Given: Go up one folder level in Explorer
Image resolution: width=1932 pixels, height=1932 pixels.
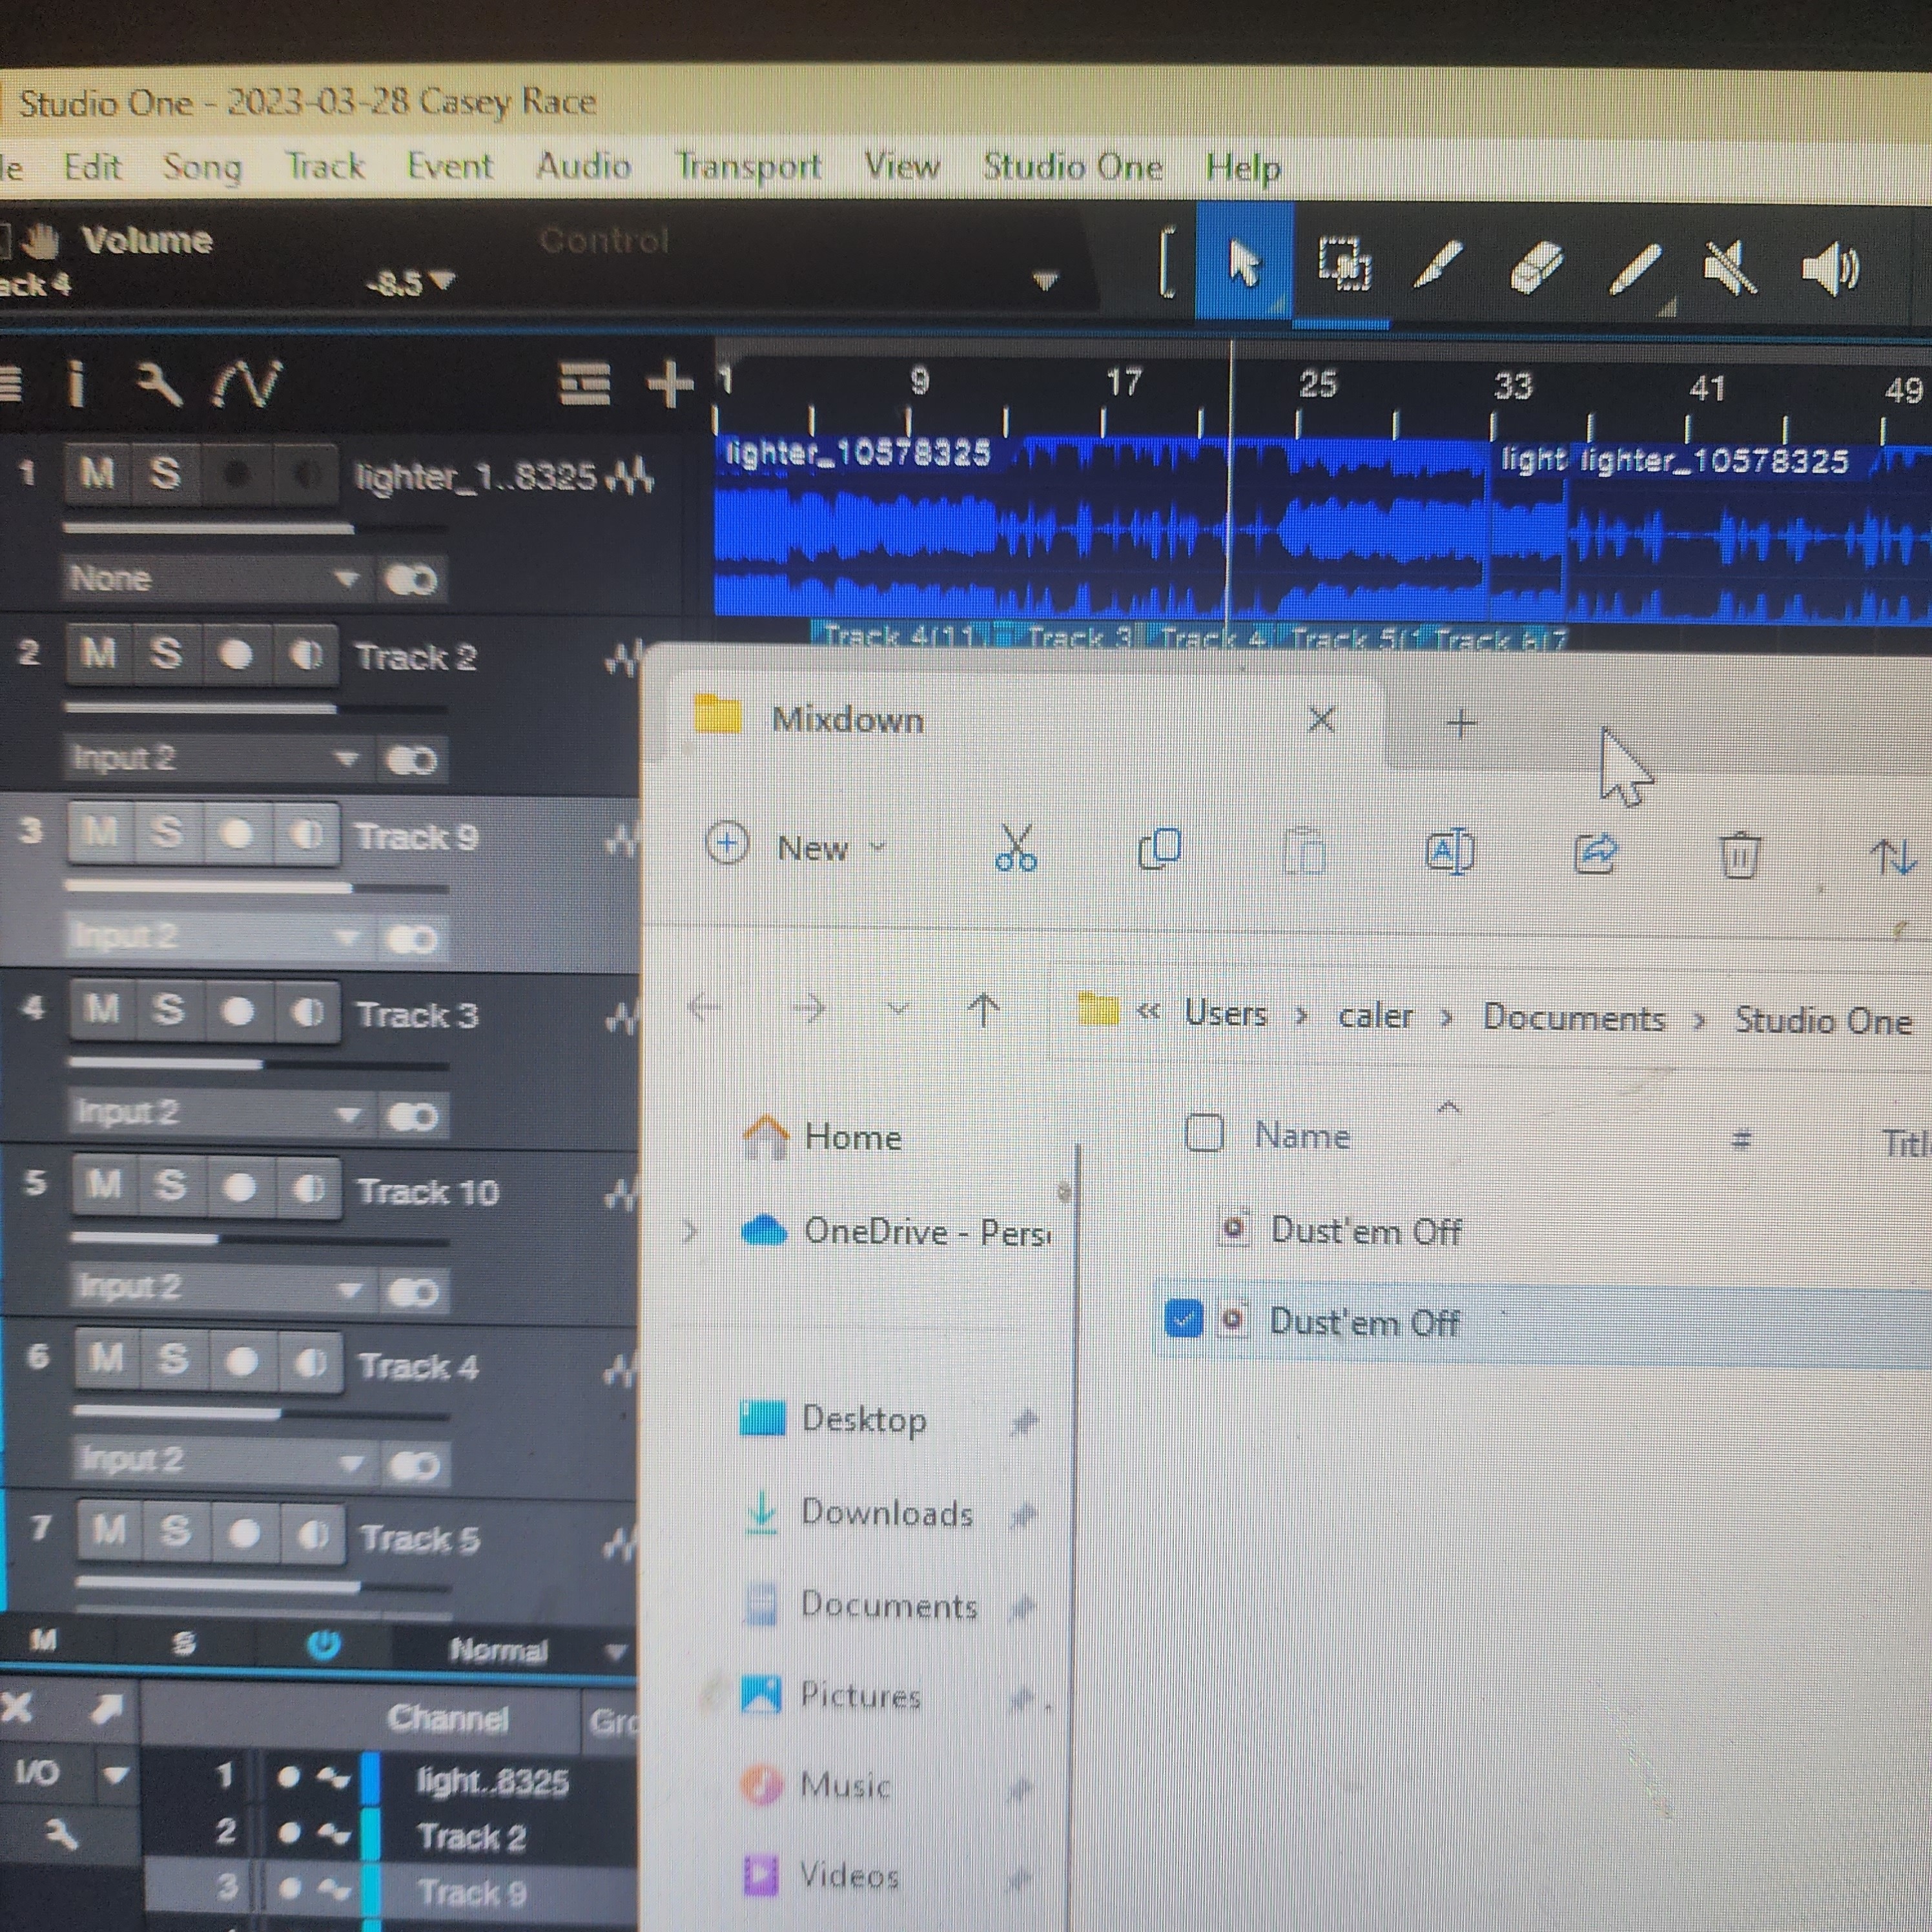Looking at the screenshot, I should pos(984,1010).
